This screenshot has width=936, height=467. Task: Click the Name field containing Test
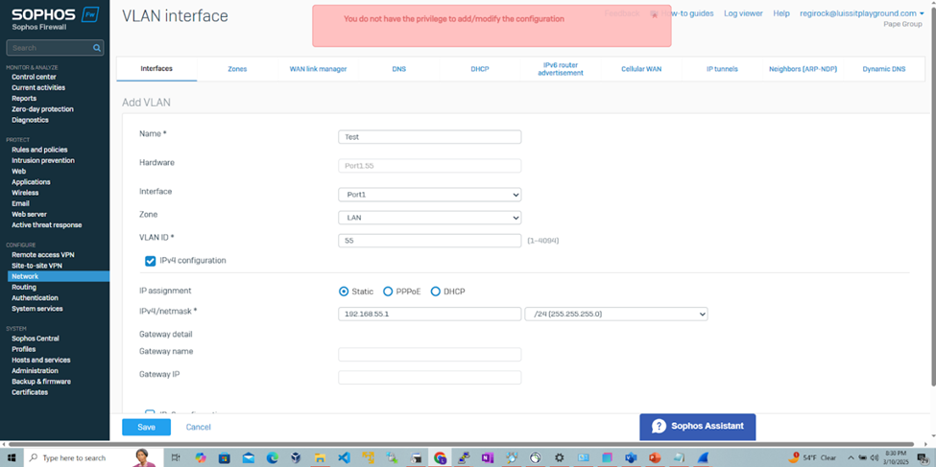click(x=430, y=136)
